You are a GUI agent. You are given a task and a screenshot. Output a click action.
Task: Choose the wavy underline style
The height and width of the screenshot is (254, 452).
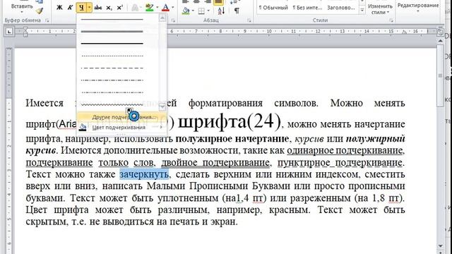coord(112,105)
